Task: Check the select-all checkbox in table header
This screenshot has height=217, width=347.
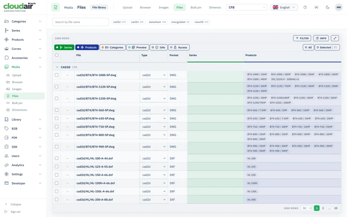Action: click(57, 55)
